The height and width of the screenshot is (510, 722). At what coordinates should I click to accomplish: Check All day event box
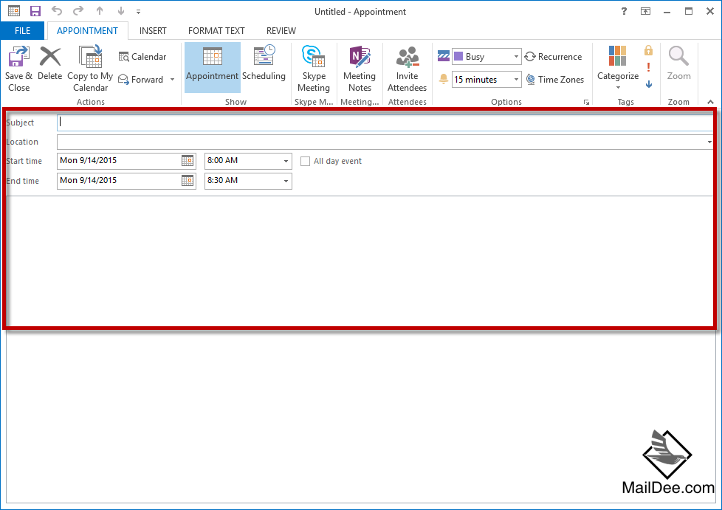point(305,161)
